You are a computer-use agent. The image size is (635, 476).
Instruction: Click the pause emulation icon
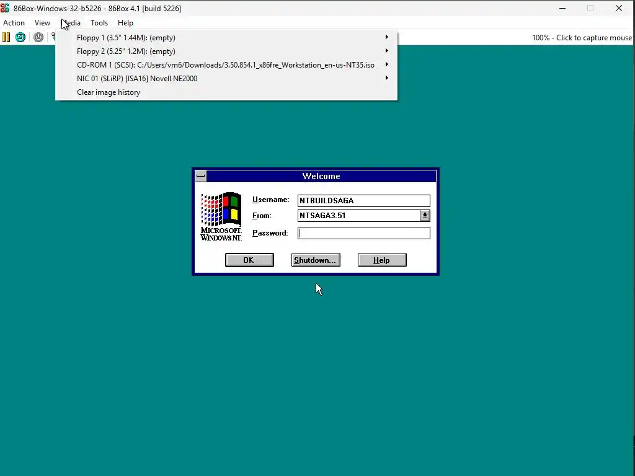click(x=6, y=38)
